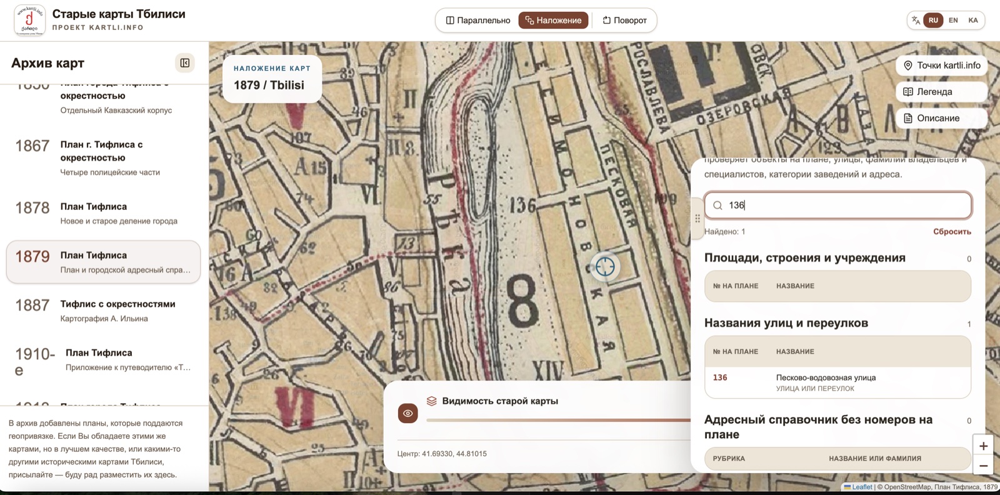
Task: Select the 1879 План Тифлиса map
Action: 103,262
